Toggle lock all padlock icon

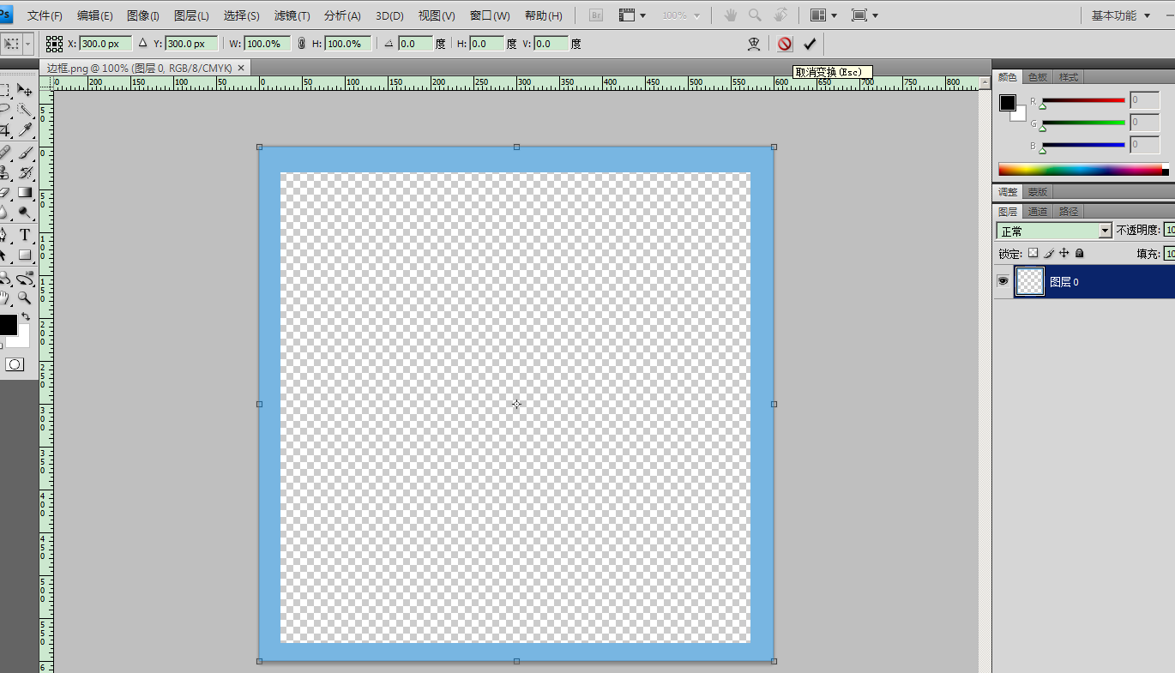1080,253
